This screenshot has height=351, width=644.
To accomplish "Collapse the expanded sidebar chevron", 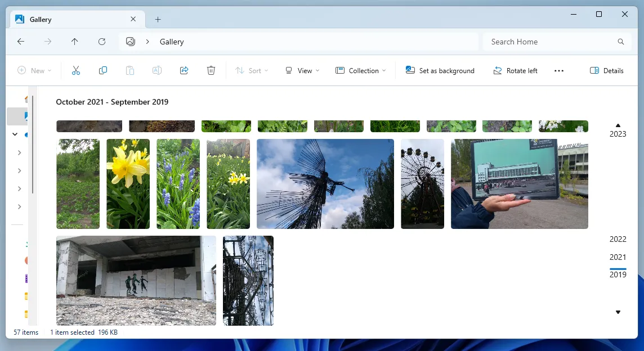I will (x=15, y=134).
